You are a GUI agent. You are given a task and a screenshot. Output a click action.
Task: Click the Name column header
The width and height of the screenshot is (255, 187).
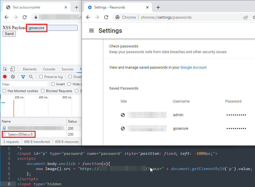[x=33, y=121]
